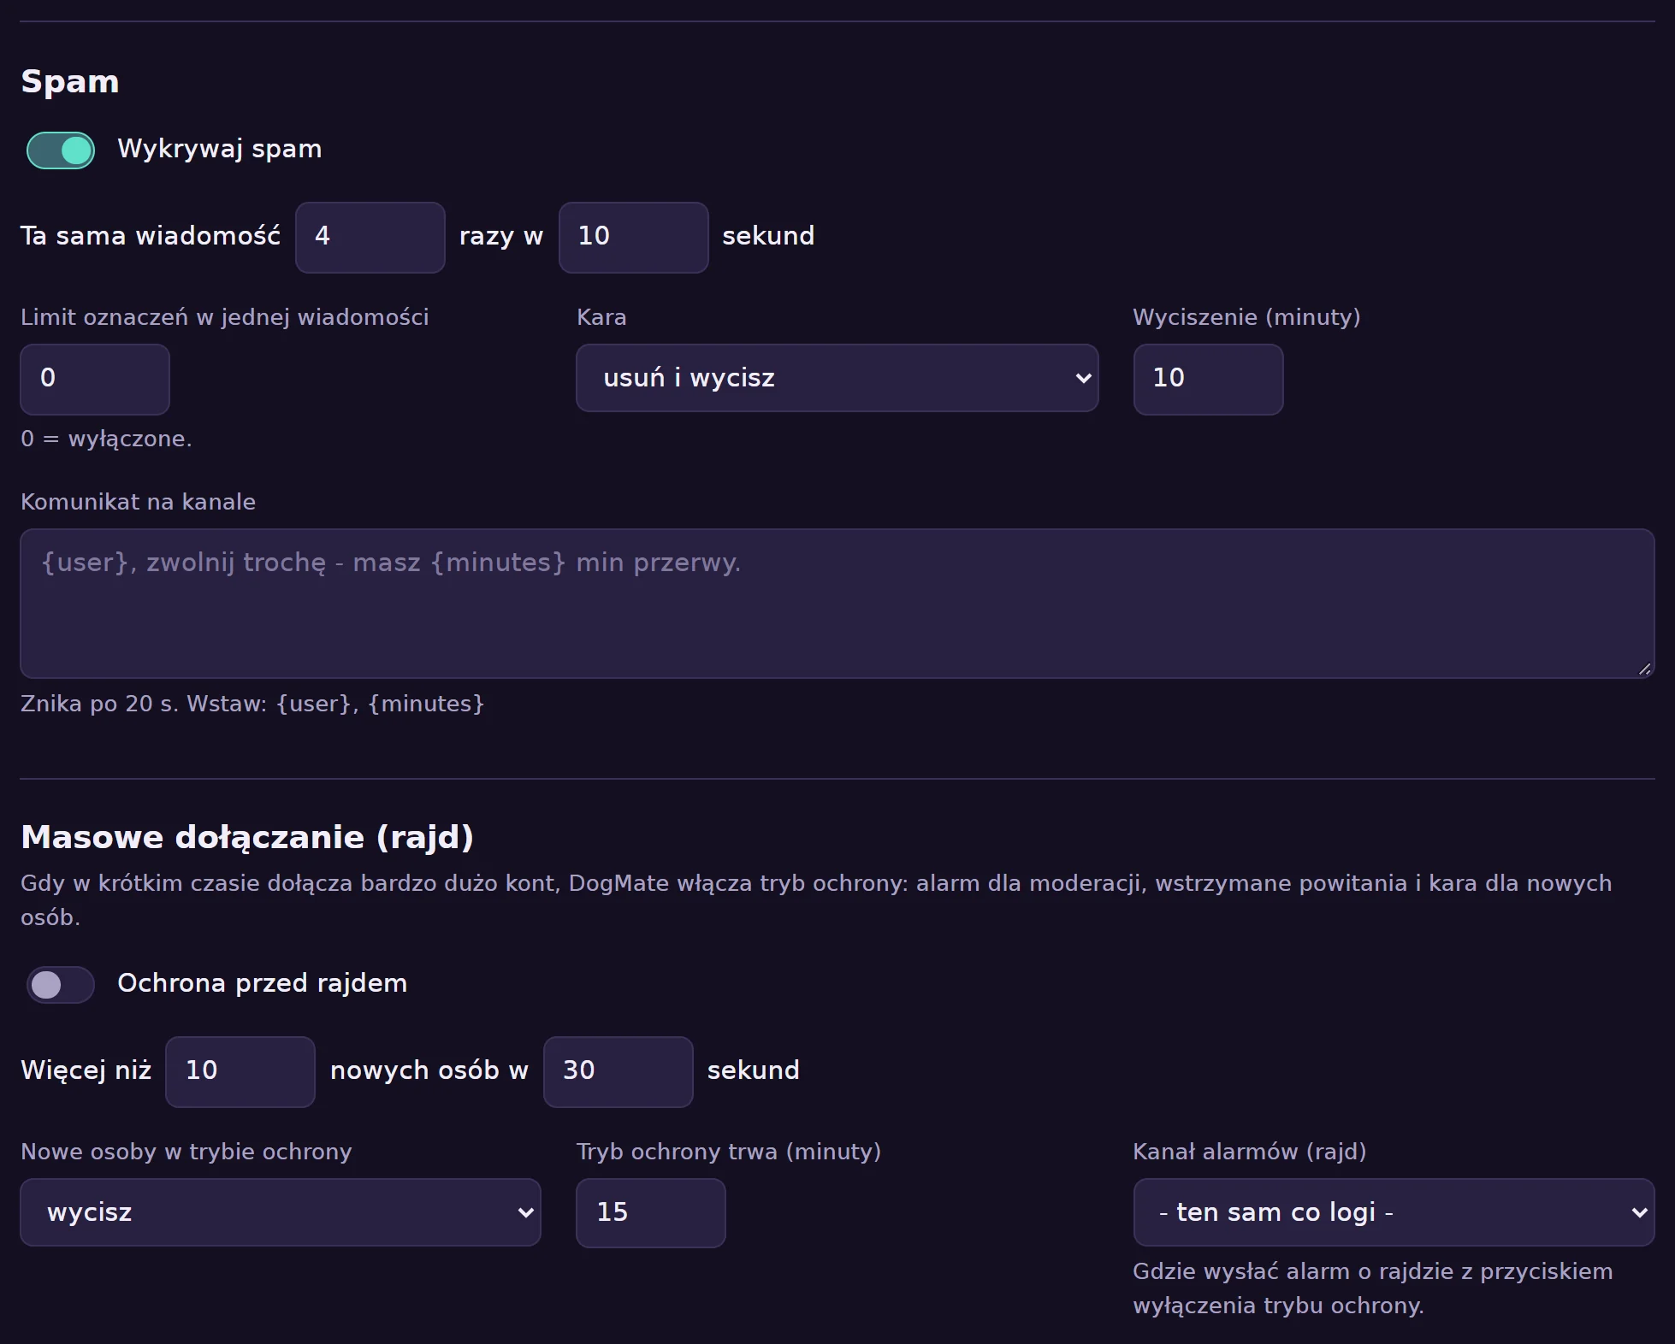The image size is (1675, 1344).
Task: Click the razy w label
Action: [501, 237]
